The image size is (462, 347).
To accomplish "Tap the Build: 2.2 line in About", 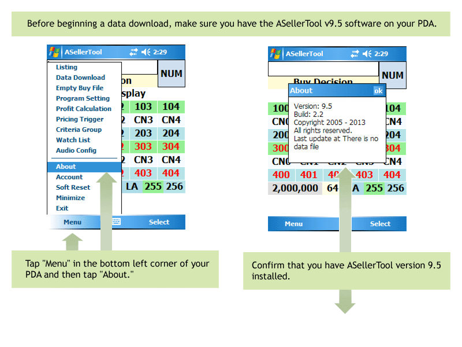I will coord(308,114).
